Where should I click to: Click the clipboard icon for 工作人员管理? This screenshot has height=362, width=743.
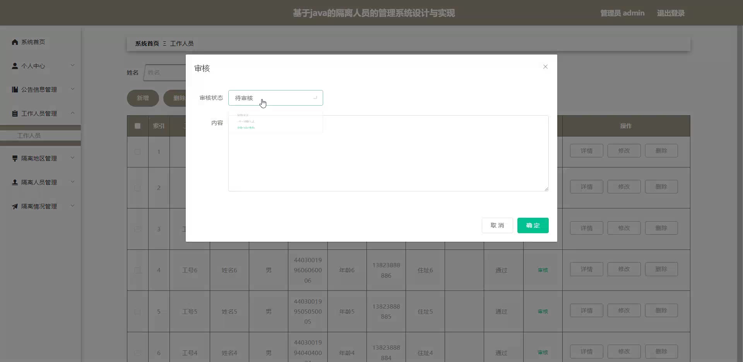15,113
